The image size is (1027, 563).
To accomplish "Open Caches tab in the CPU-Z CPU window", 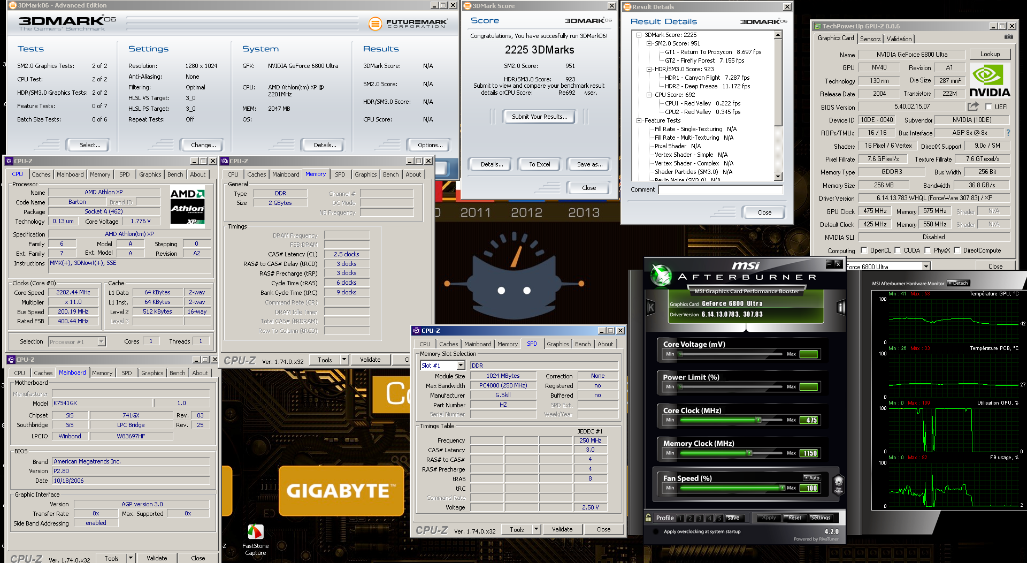I will [41, 174].
